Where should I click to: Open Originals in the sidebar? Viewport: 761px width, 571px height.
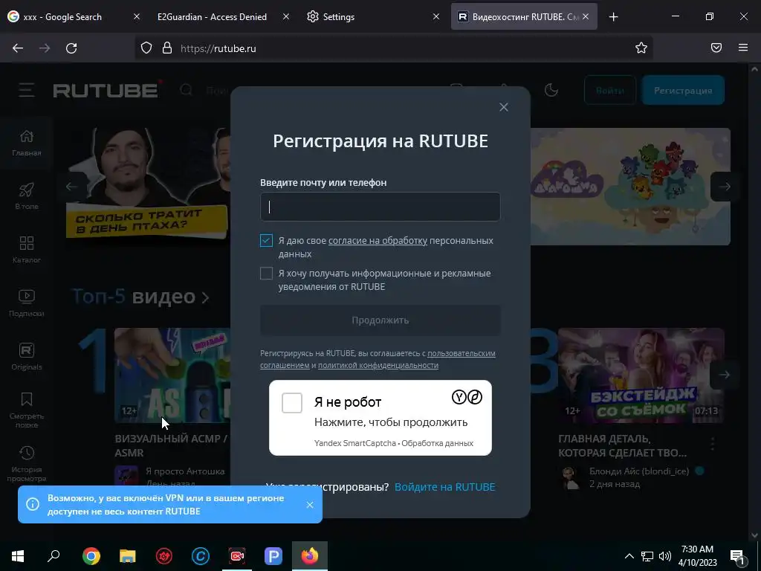coord(27,357)
